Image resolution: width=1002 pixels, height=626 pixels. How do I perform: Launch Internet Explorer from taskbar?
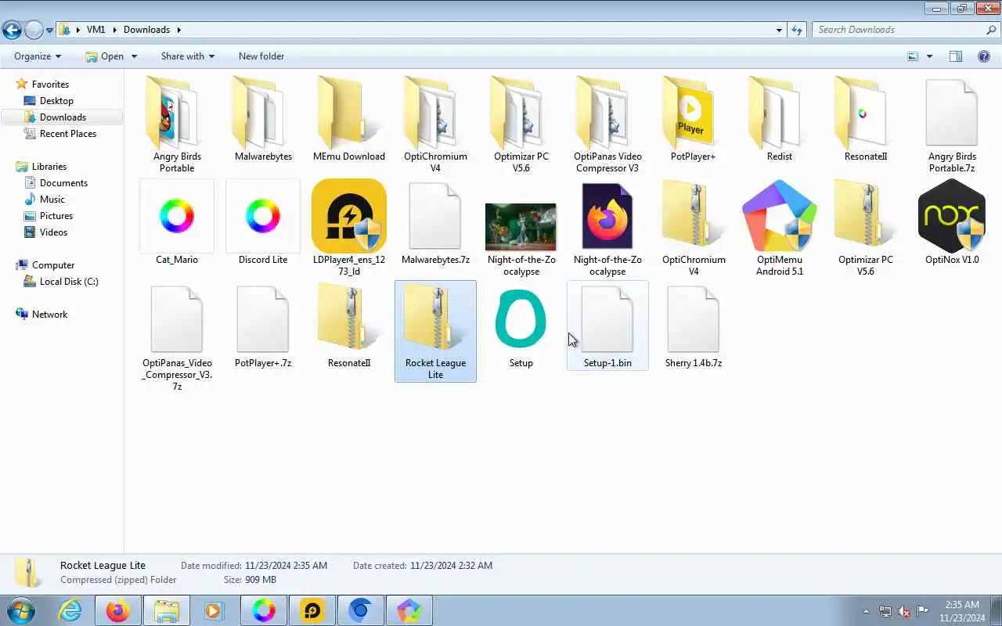coord(70,610)
